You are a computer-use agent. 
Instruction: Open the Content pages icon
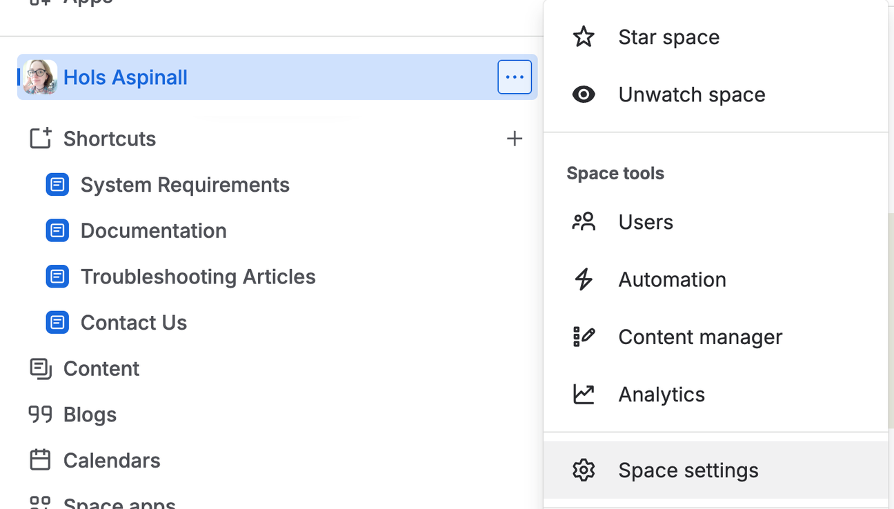click(40, 368)
